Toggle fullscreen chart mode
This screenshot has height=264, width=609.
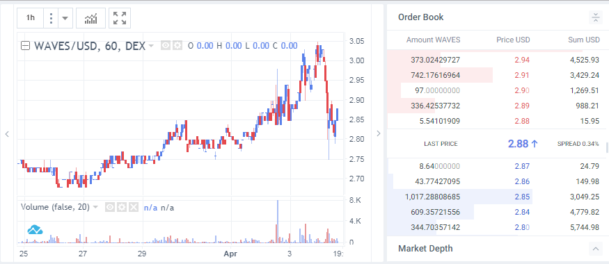(120, 18)
